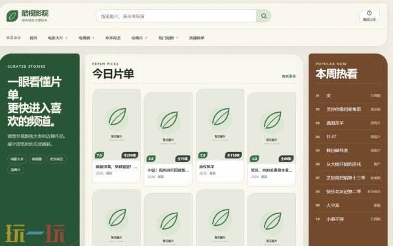
Task: Open rank 09 title in 本周热看
Action: pyautogui.click(x=333, y=206)
